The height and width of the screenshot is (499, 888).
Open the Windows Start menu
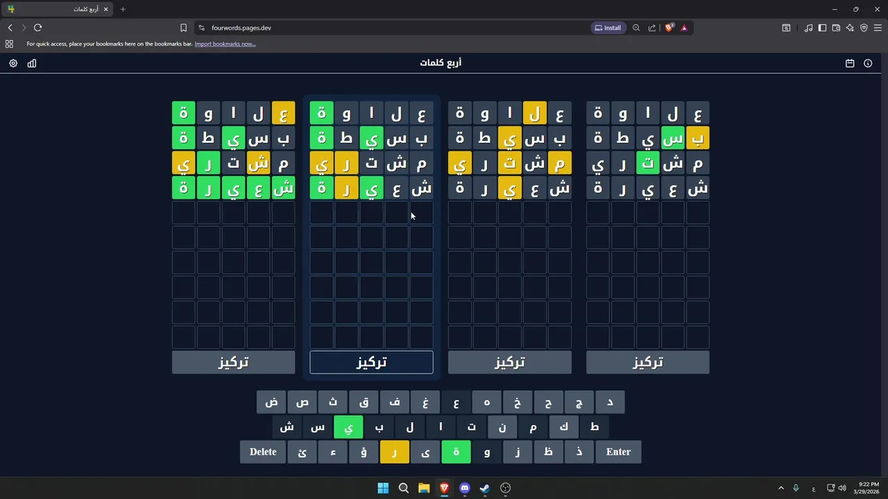pyautogui.click(x=383, y=488)
